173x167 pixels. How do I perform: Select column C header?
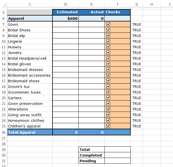[x=30, y=5]
